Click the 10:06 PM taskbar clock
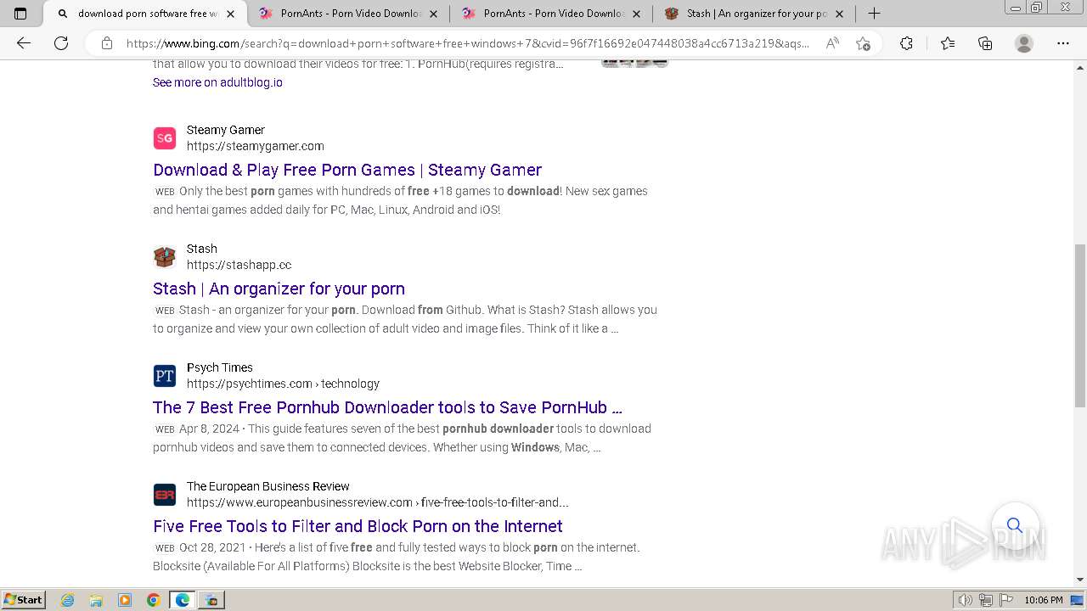Screen dimensions: 1087x611 (1044, 600)
